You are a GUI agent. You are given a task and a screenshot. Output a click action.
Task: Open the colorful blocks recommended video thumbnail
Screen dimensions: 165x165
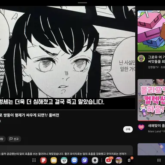point(151,31)
